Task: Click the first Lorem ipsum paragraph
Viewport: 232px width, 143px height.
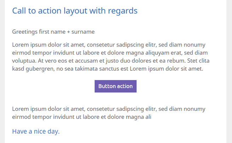Action: [111, 57]
